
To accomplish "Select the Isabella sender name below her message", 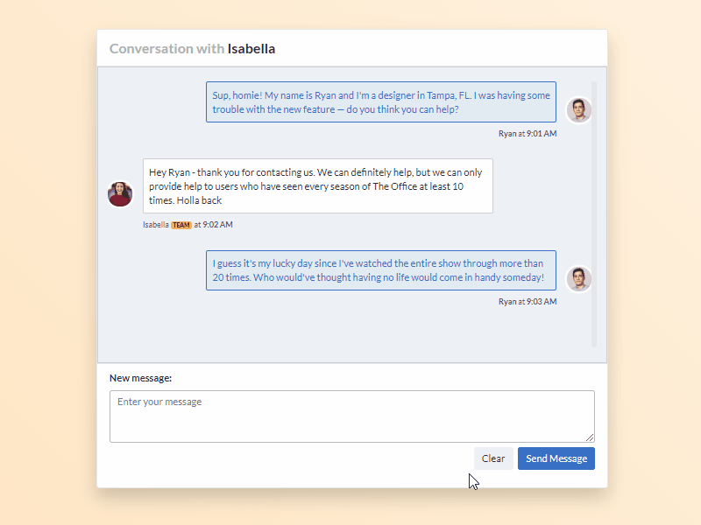I will (x=155, y=225).
